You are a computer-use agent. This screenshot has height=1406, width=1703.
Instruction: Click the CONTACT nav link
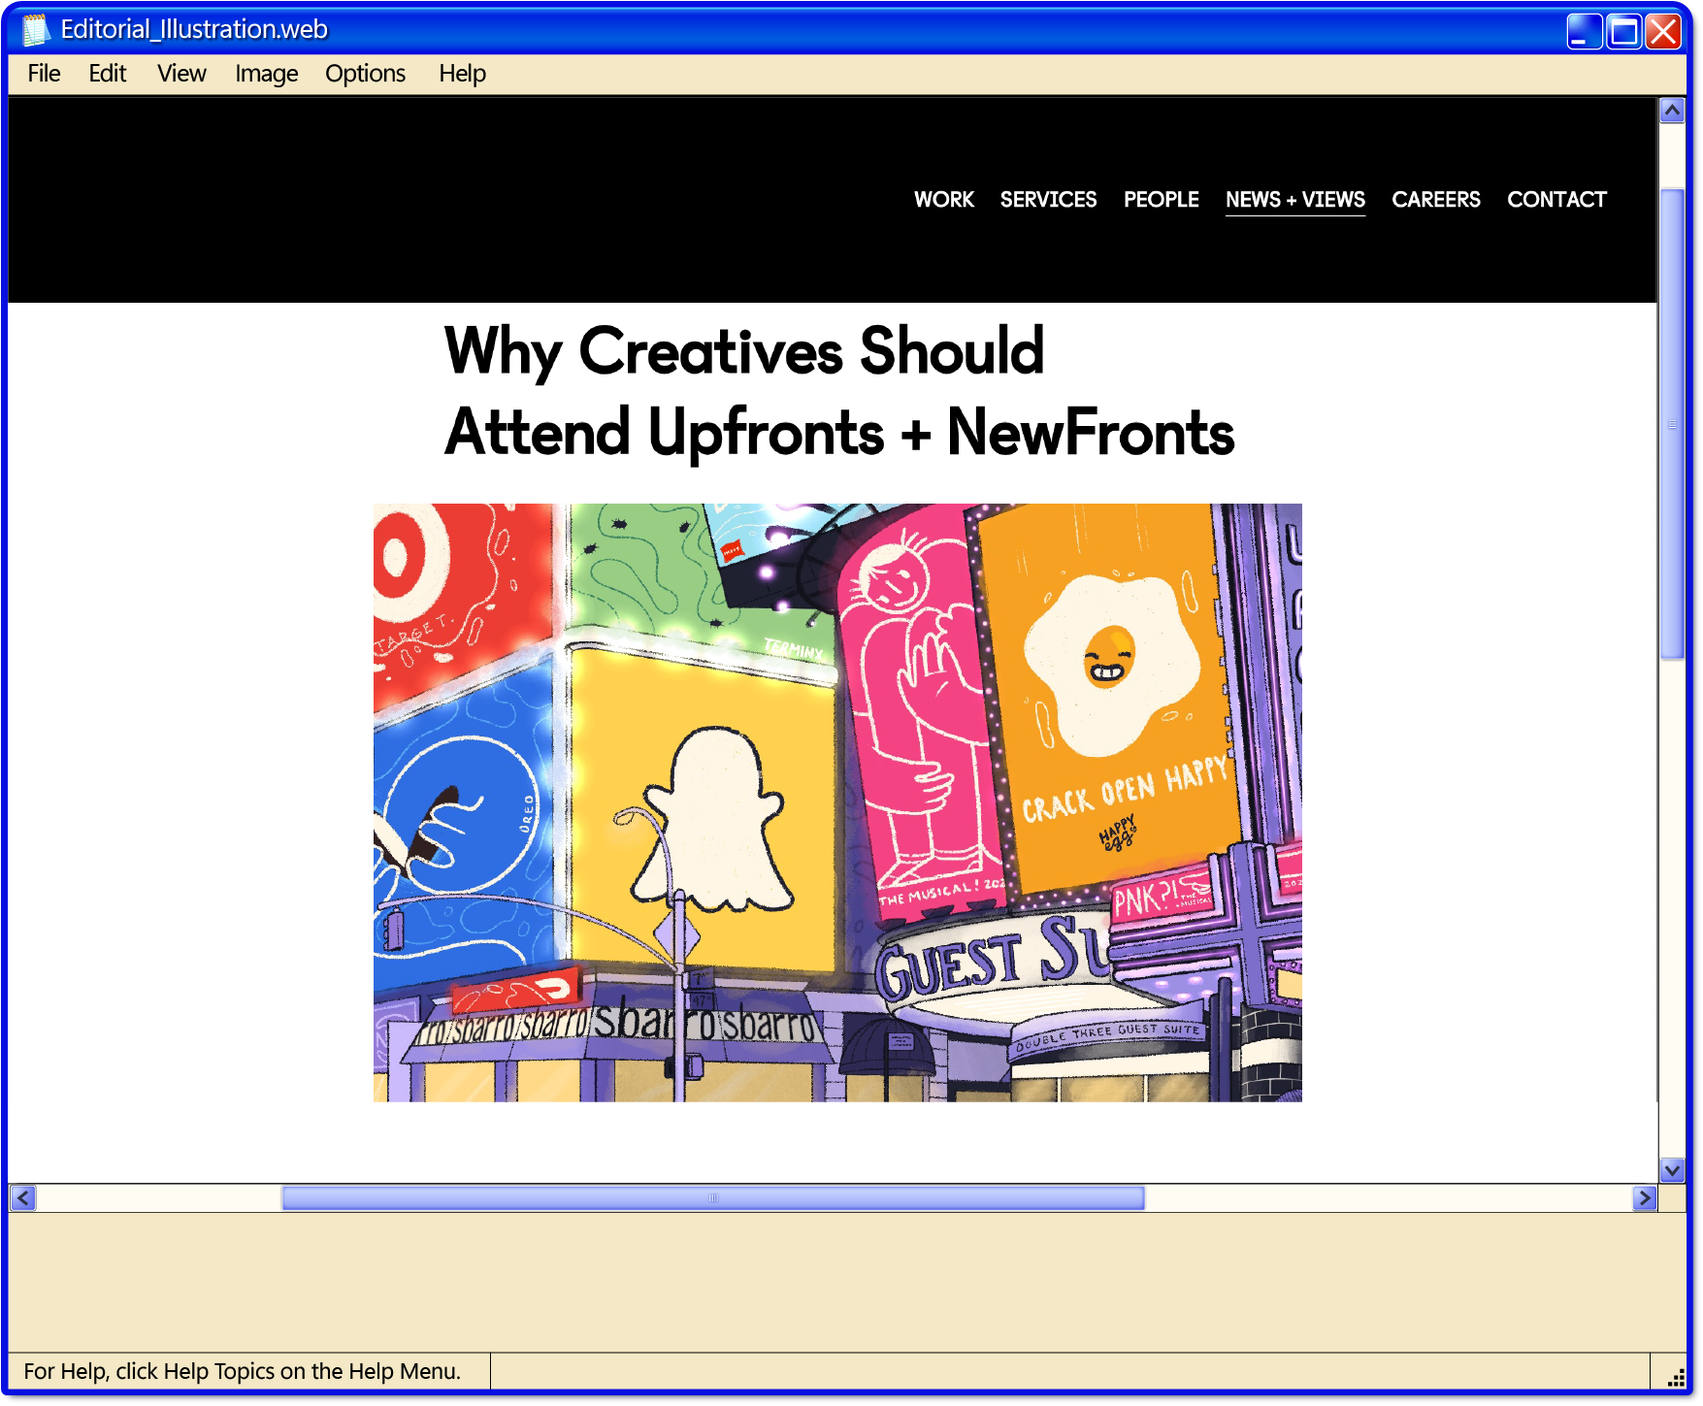tap(1556, 200)
